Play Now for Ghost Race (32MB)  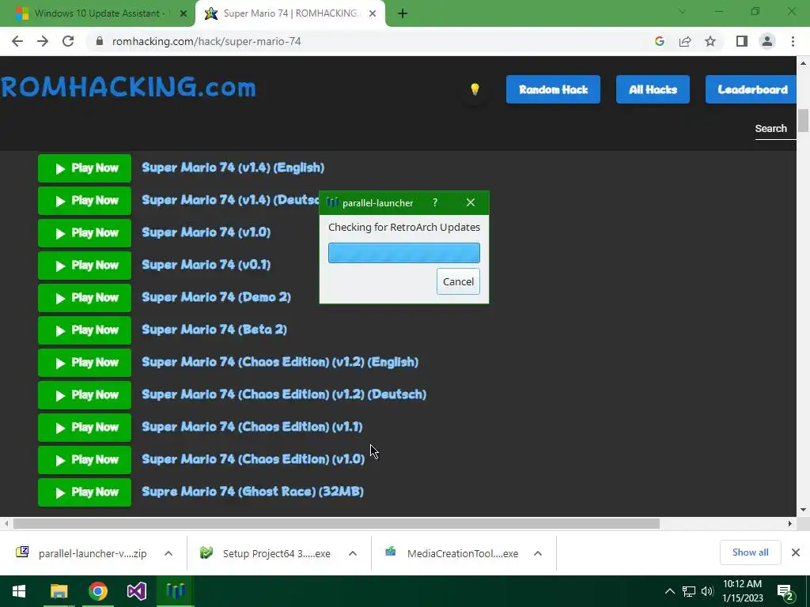tap(85, 492)
